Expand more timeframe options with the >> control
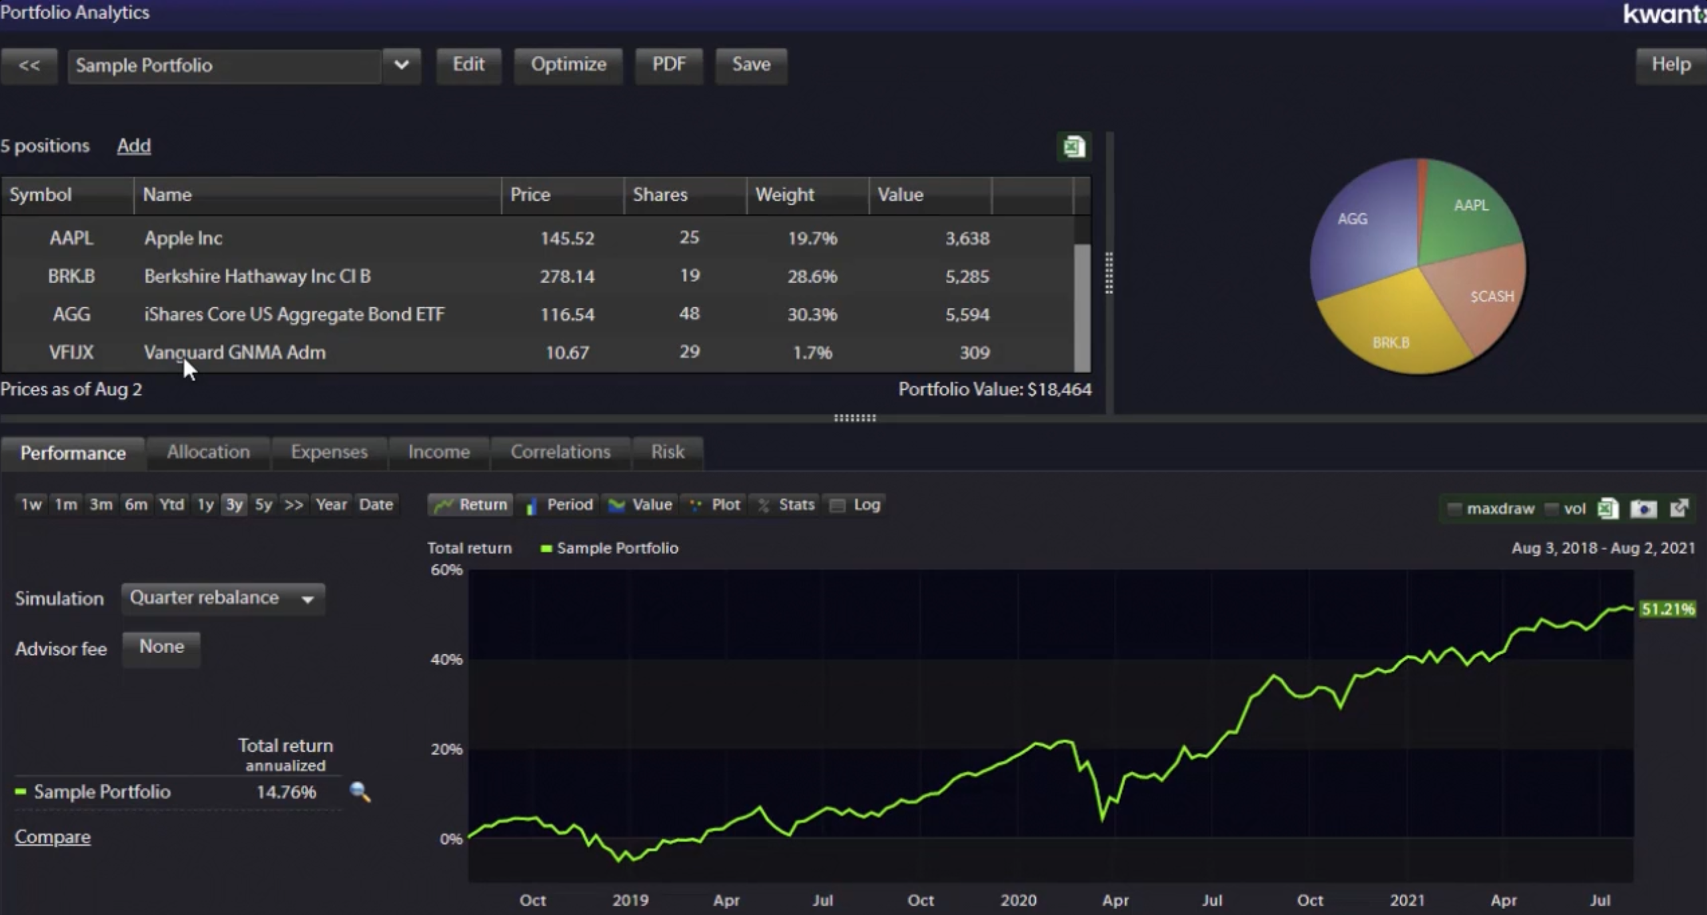The height and width of the screenshot is (915, 1707). 292,504
